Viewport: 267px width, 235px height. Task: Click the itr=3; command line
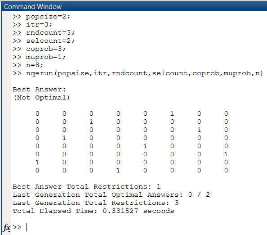pos(32,25)
